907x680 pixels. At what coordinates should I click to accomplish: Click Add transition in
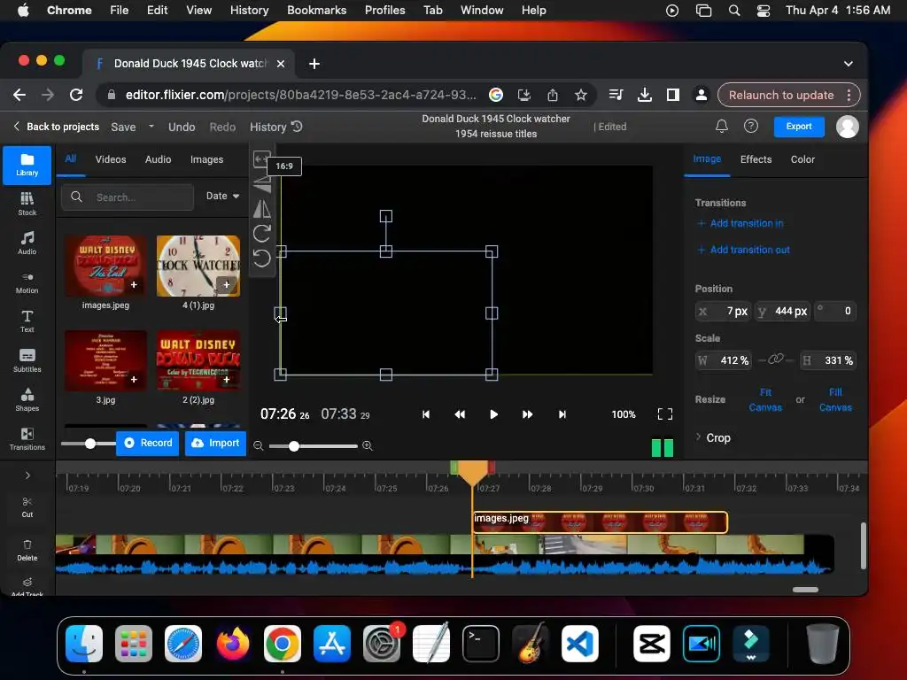[740, 223]
